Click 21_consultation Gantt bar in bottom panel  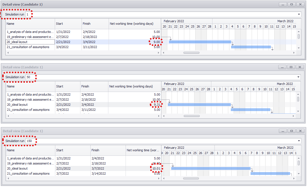[270, 174]
